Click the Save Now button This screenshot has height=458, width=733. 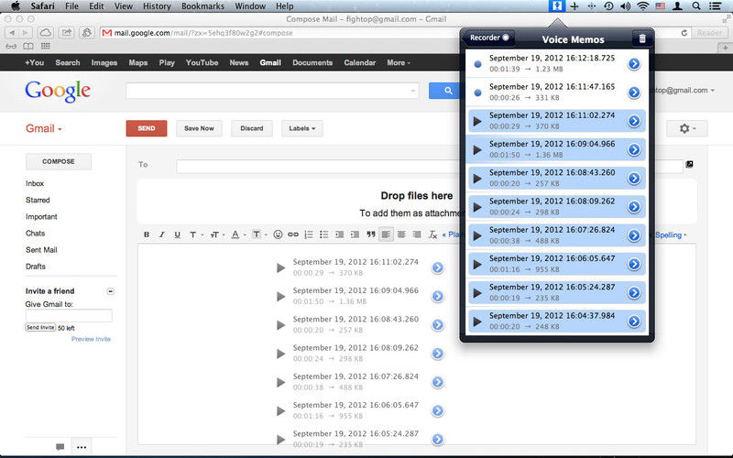pyautogui.click(x=199, y=128)
